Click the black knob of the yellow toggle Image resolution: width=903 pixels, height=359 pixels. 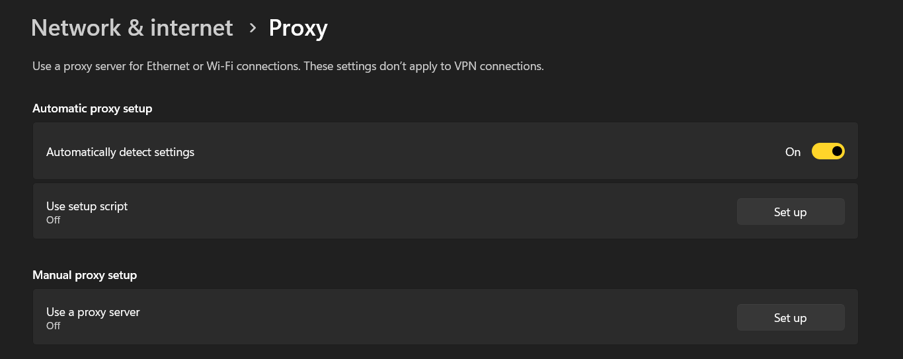(837, 151)
